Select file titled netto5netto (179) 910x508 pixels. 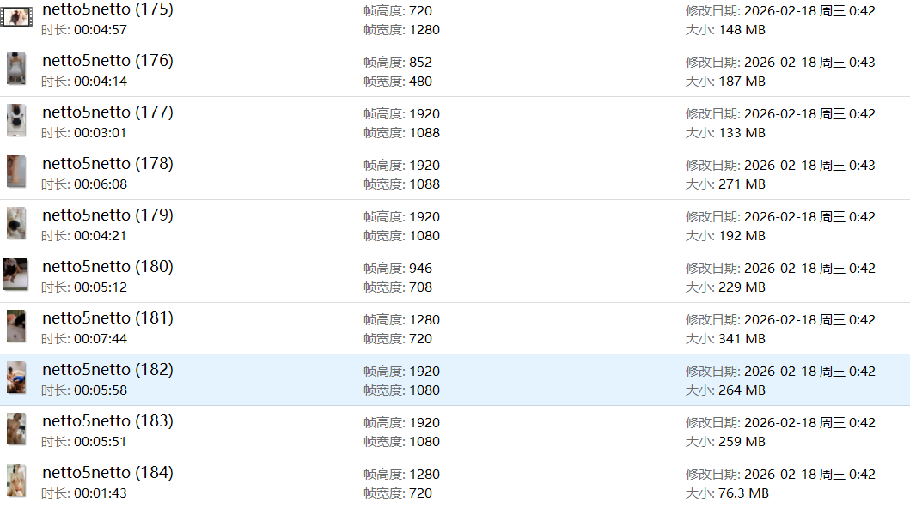point(107,215)
